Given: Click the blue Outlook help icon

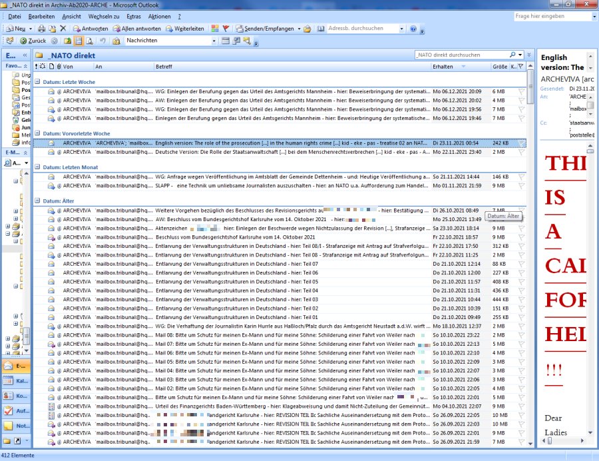Looking at the screenshot, I should (413, 29).
